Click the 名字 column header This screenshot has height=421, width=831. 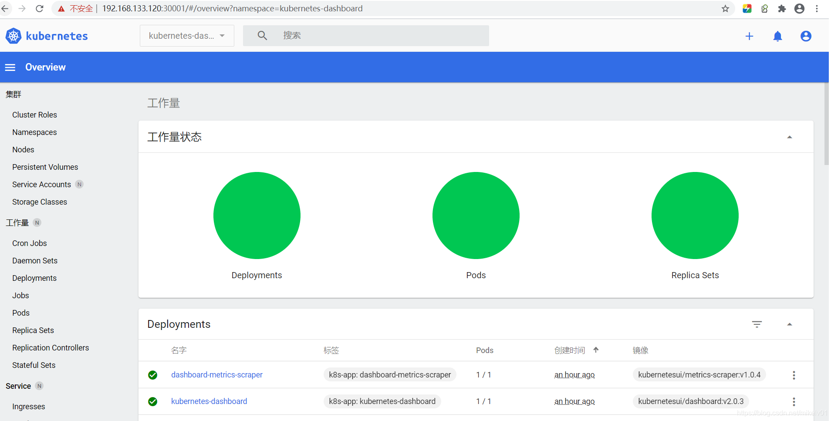coord(179,350)
